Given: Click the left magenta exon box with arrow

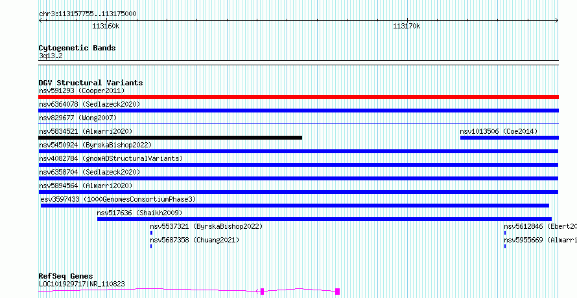Looking at the screenshot, I should point(261,292).
